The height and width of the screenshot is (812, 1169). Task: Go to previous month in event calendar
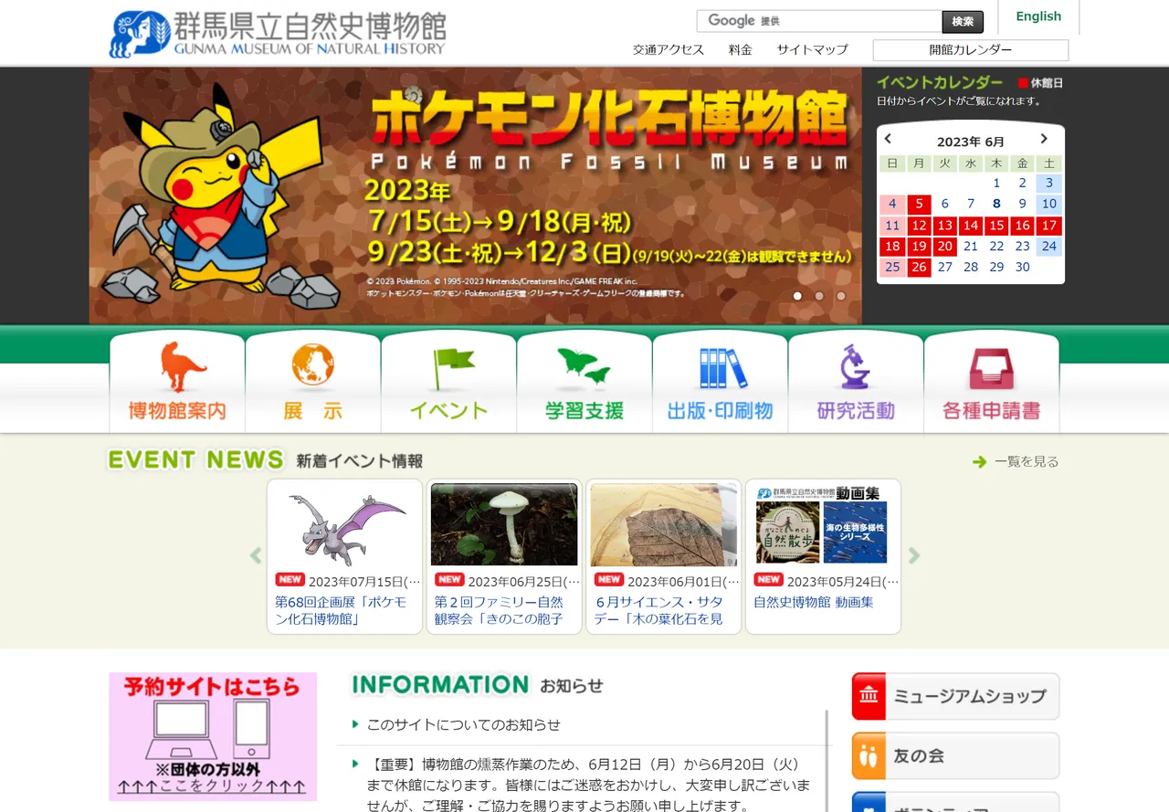pyautogui.click(x=888, y=140)
